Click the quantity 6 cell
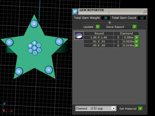The image size is (155, 116). [x=118, y=45]
